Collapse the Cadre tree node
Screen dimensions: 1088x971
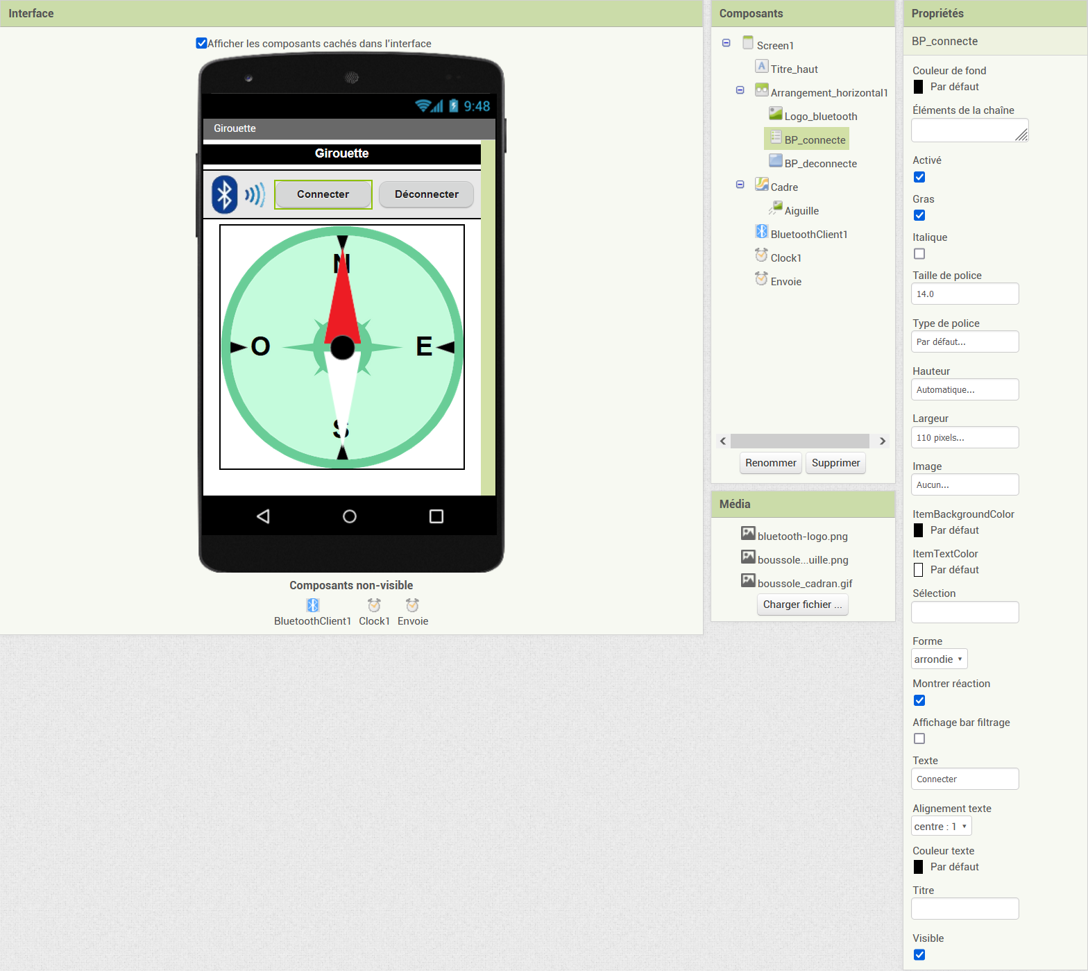740,185
